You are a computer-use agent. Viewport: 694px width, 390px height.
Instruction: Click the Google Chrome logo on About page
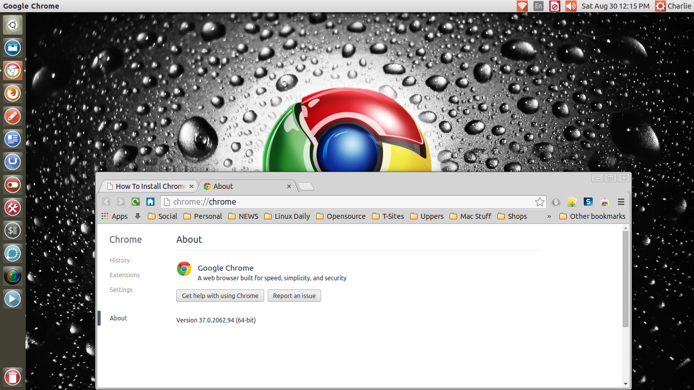pos(184,269)
